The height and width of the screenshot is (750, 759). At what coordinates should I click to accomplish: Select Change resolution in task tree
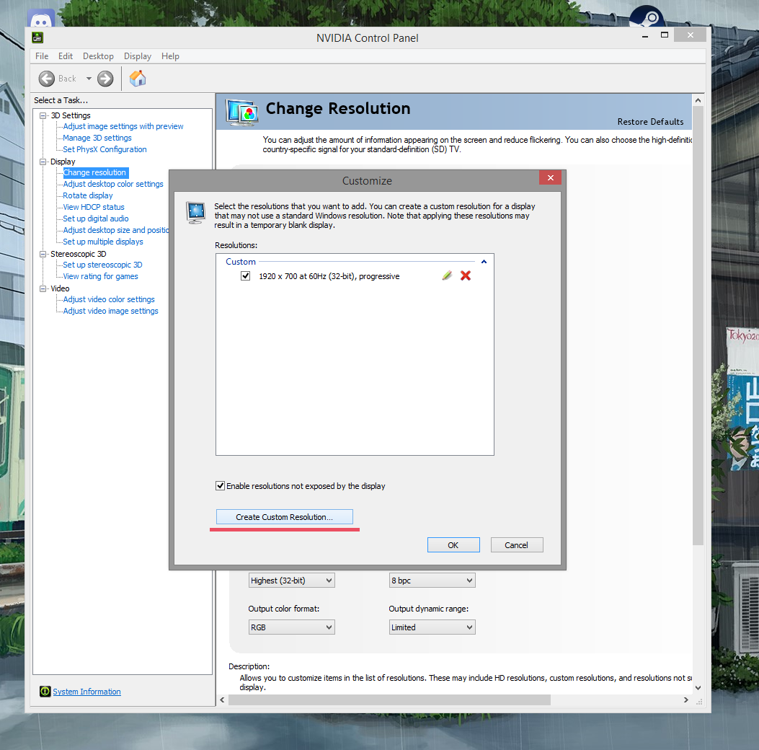[95, 172]
